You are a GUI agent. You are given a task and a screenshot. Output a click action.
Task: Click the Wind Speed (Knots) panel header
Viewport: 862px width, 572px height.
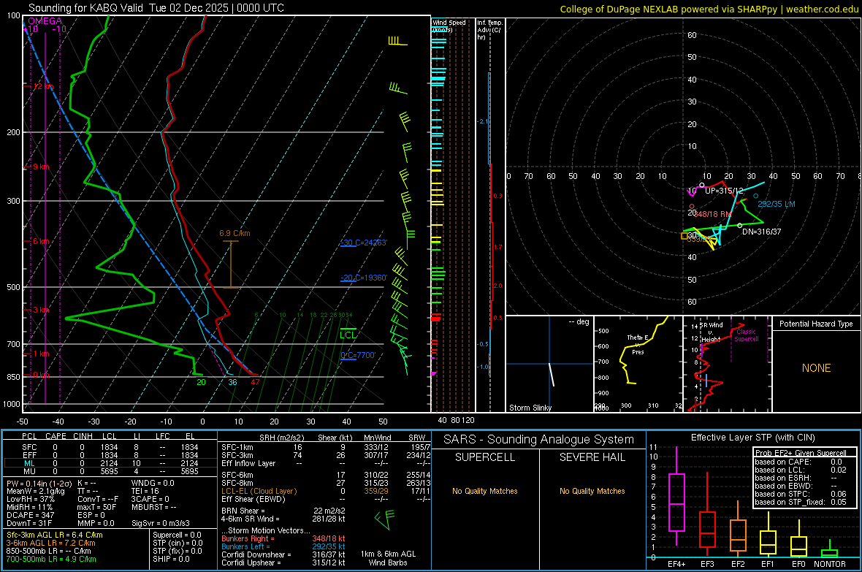click(x=449, y=26)
